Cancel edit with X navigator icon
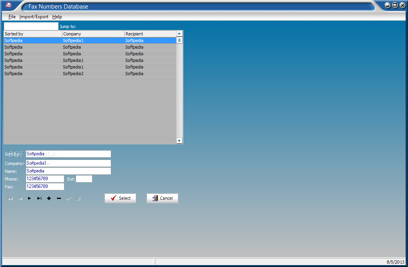 pos(78,198)
